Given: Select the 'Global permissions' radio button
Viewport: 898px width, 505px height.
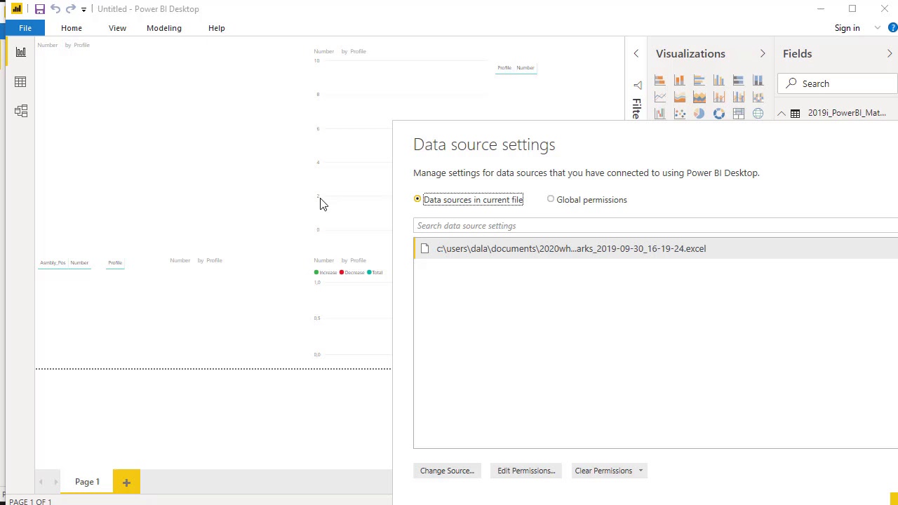Looking at the screenshot, I should tap(551, 199).
